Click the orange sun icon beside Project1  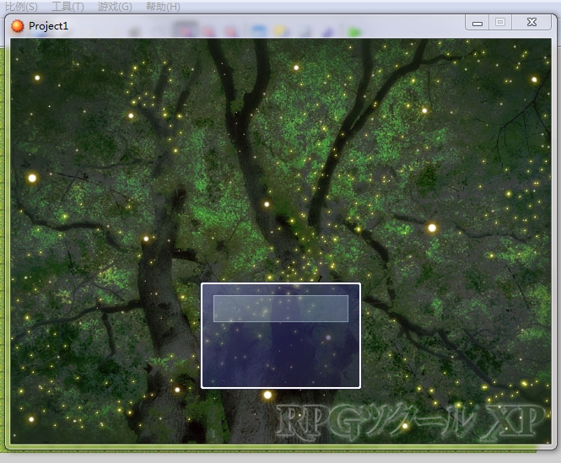point(17,26)
